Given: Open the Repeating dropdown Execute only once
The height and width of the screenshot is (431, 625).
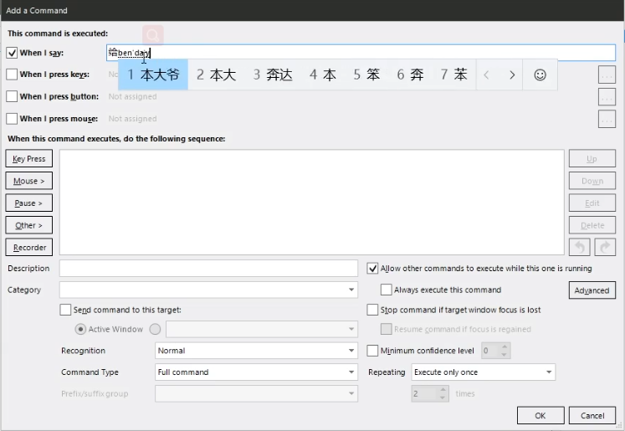Looking at the screenshot, I should 548,372.
